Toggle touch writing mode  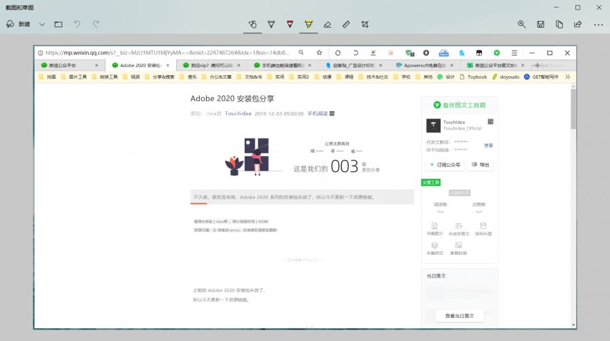tap(253, 24)
